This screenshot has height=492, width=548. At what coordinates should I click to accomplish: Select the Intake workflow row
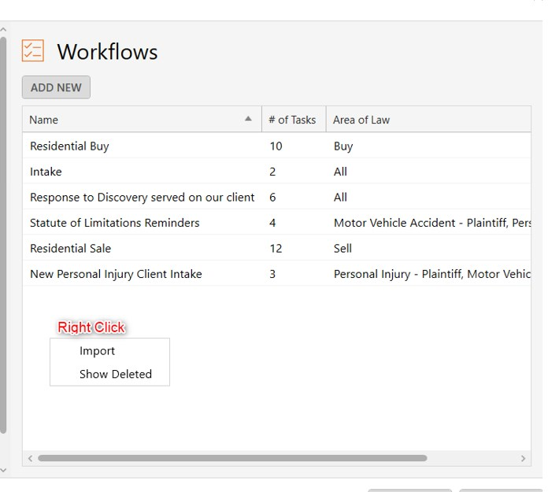pyautogui.click(x=277, y=172)
